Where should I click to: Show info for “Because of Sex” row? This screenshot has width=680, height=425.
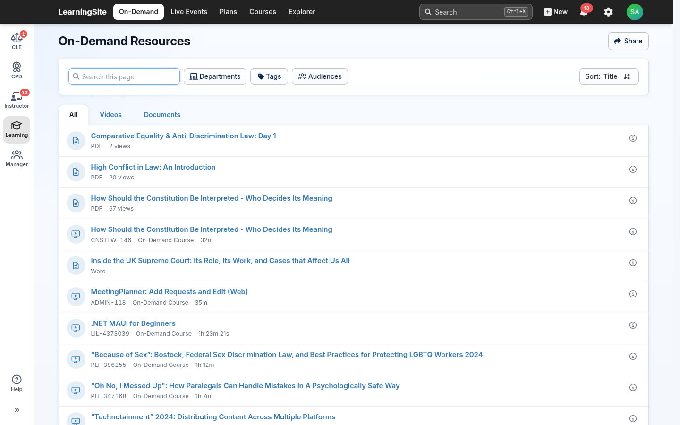633,357
